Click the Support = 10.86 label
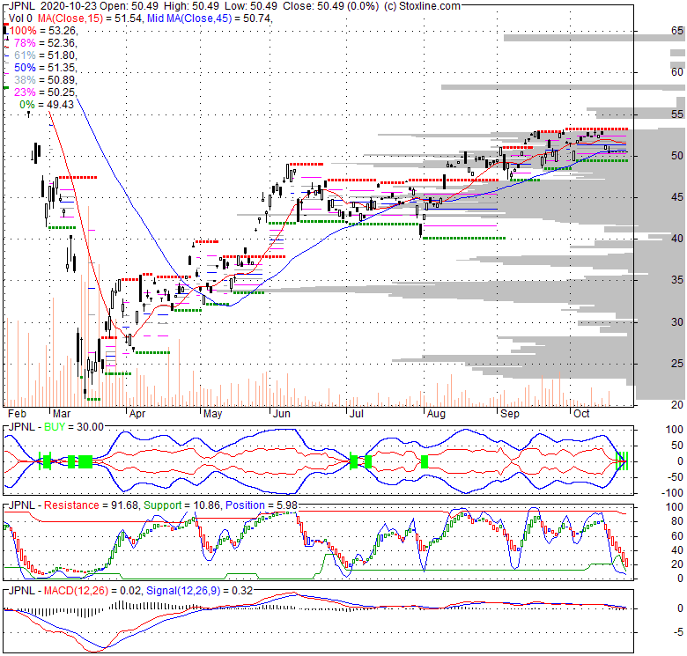The height and width of the screenshot is (656, 687). pos(181,505)
